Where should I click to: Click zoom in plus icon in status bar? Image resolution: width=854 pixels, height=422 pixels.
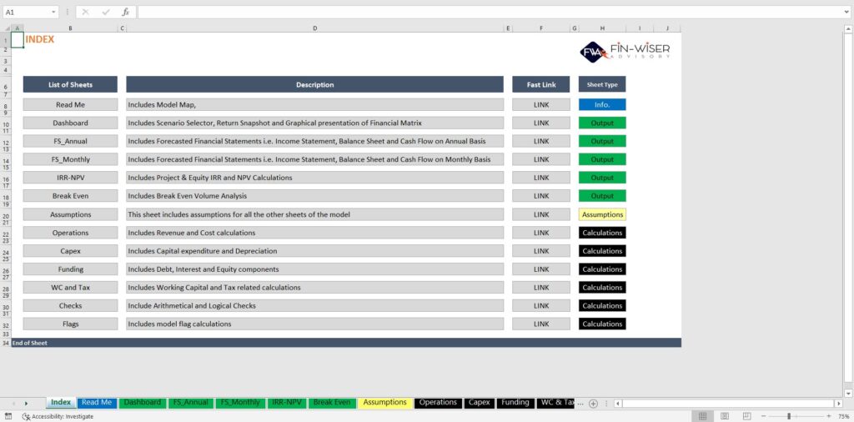click(x=831, y=416)
